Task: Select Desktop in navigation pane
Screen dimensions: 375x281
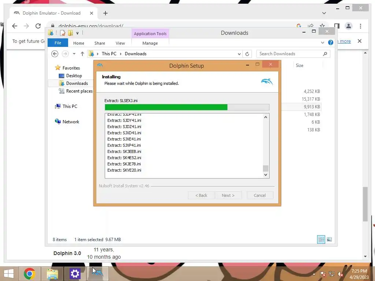Action: click(74, 76)
